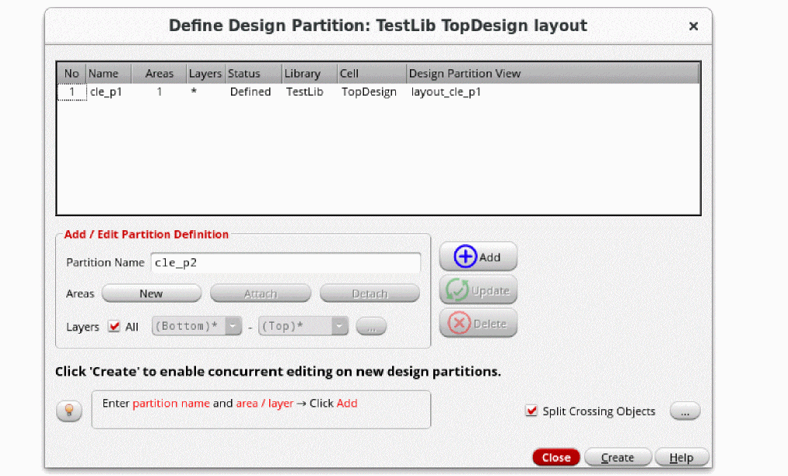Click the lightbulb hint icon
The width and height of the screenshot is (788, 476).
coord(68,410)
